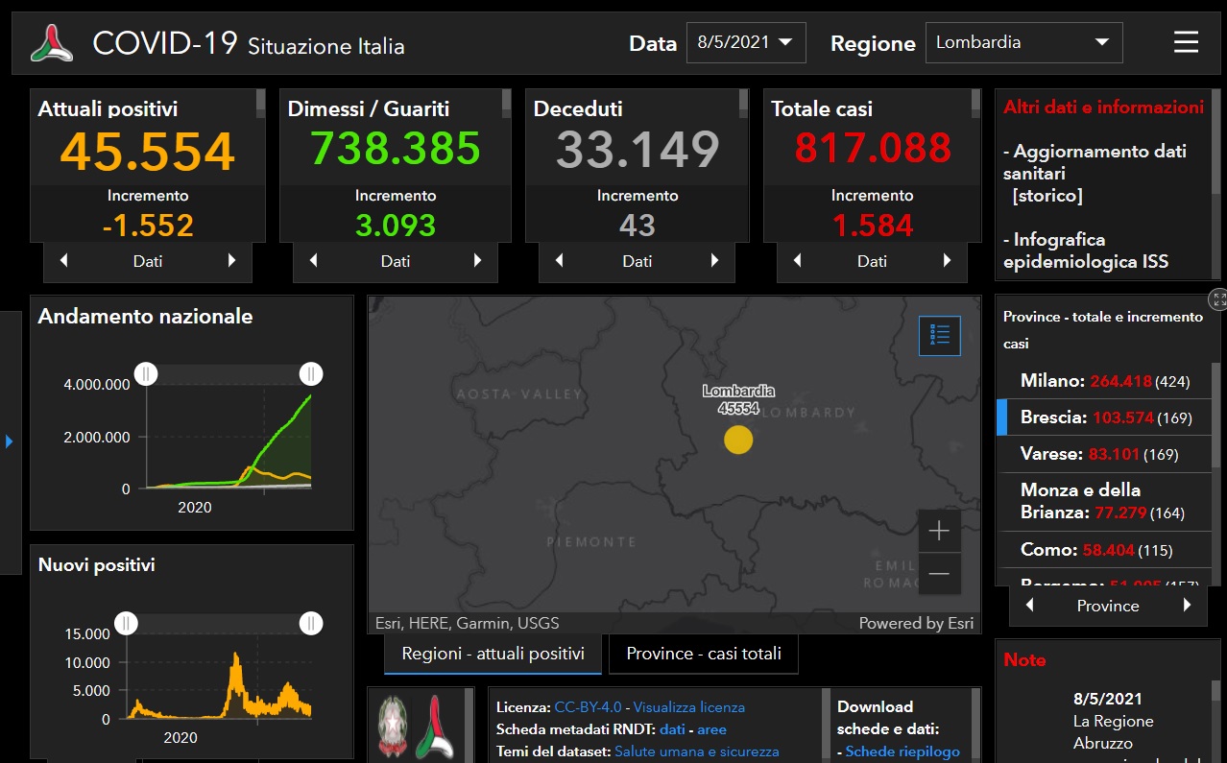Image resolution: width=1227 pixels, height=763 pixels.
Task: Open the Data date dropdown
Action: pyautogui.click(x=746, y=42)
